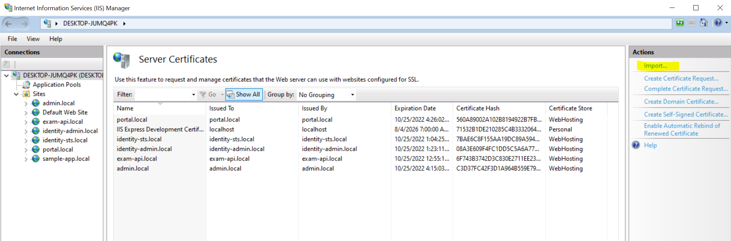Open the Group by dropdown
The height and width of the screenshot is (241, 731).
click(x=352, y=95)
